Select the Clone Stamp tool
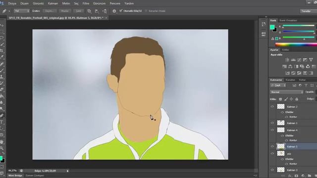Viewport: 317px width, 178px height. [x=2, y=77]
